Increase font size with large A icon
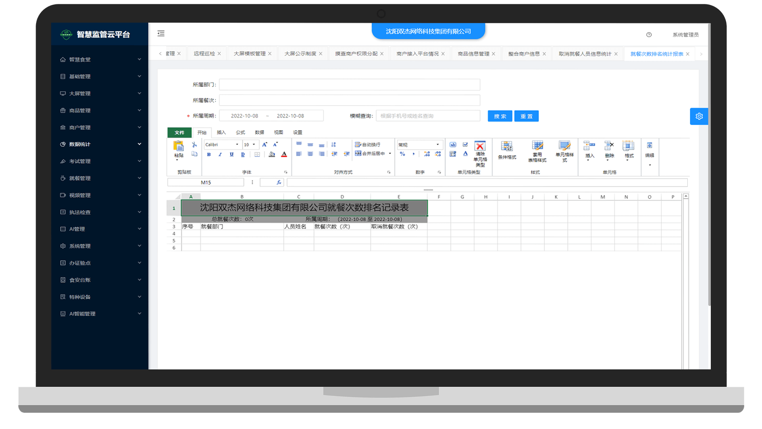The height and width of the screenshot is (429, 762). [265, 145]
